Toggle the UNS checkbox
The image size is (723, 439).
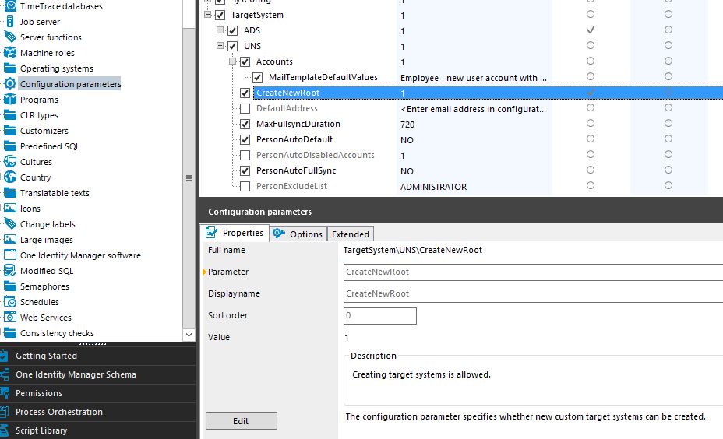233,46
